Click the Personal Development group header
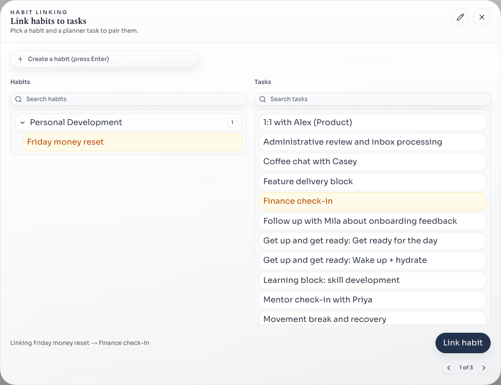 pyautogui.click(x=76, y=122)
